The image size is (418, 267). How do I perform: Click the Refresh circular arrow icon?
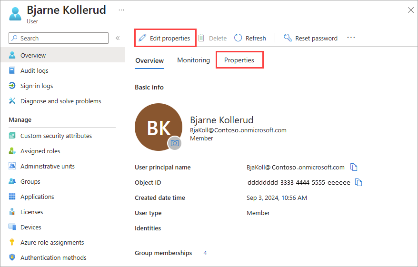(238, 38)
